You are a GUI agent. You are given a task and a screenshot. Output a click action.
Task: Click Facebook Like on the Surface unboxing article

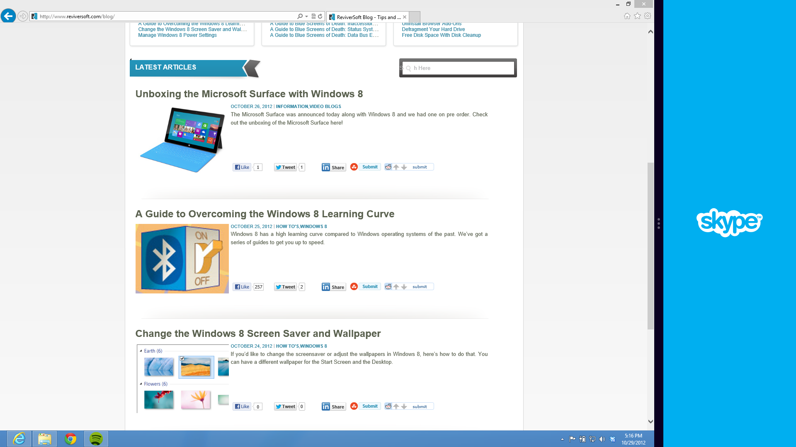coord(242,167)
